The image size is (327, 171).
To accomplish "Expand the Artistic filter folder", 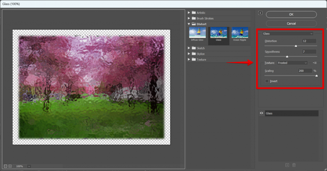I will click(189, 13).
